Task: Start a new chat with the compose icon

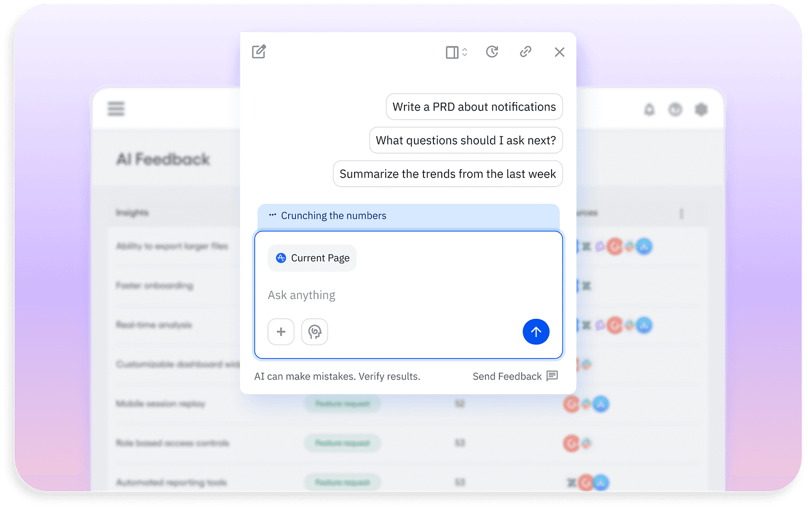Action: [259, 51]
